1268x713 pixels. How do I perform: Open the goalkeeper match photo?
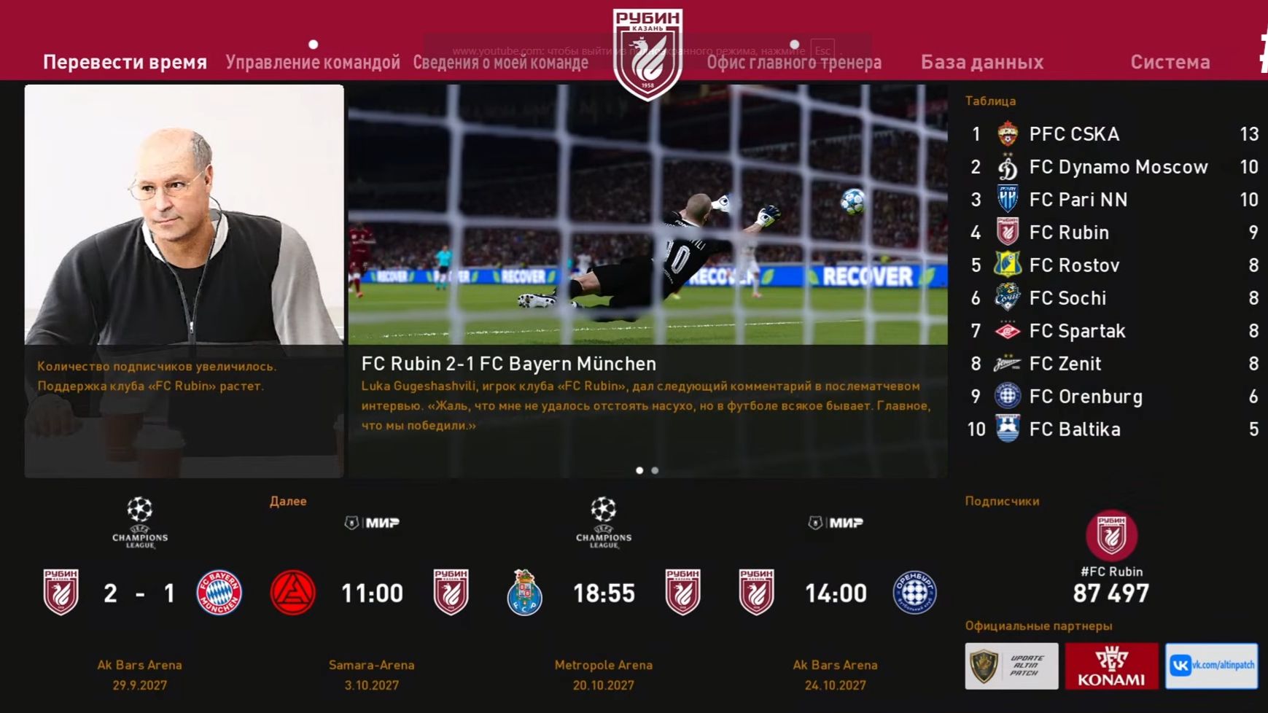click(648, 214)
